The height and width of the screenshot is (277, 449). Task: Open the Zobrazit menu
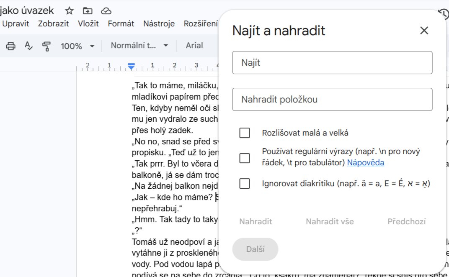(53, 23)
